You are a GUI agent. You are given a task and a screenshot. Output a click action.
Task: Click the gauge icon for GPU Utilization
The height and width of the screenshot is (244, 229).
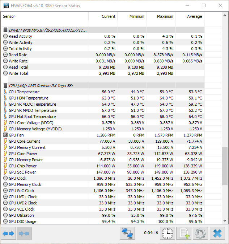coord(5,215)
